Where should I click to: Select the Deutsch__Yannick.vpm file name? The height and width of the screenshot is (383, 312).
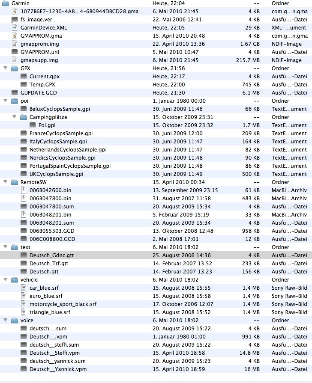pos(58,369)
